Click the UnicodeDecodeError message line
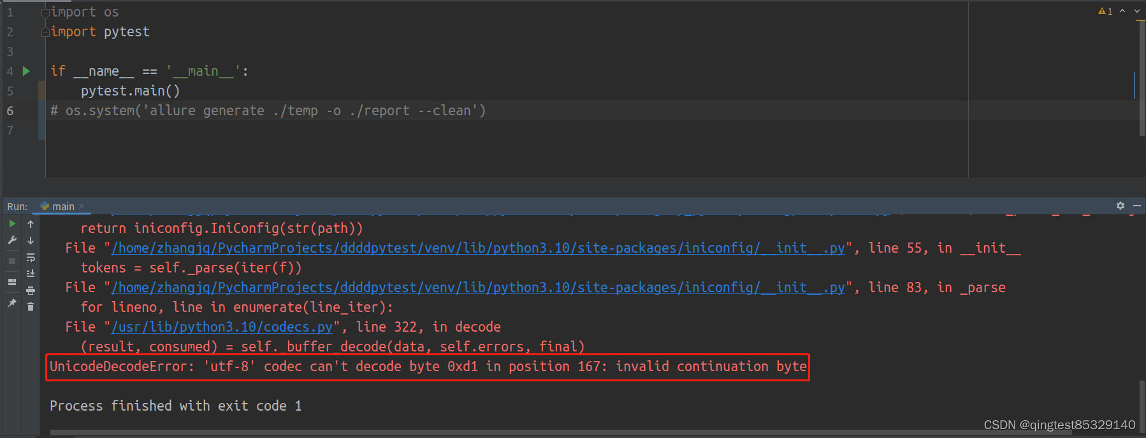 point(428,367)
